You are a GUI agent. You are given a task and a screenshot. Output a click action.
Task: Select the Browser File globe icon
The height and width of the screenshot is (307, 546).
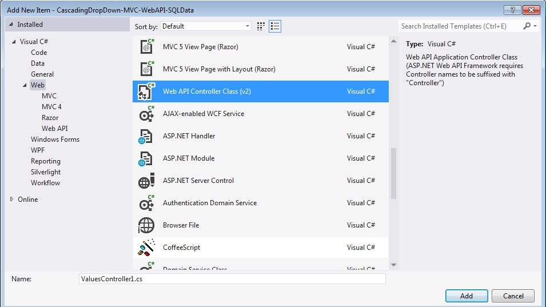147,225
